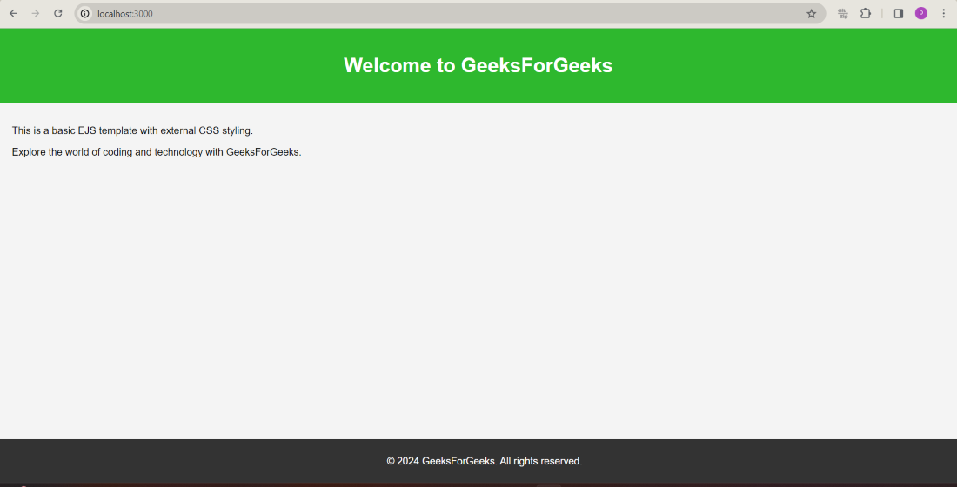Click the 2024 GeeksForGeeks copyright footer text

(x=485, y=462)
